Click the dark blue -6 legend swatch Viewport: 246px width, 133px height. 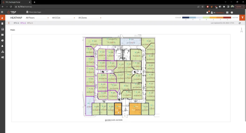pyautogui.click(x=186, y=18)
